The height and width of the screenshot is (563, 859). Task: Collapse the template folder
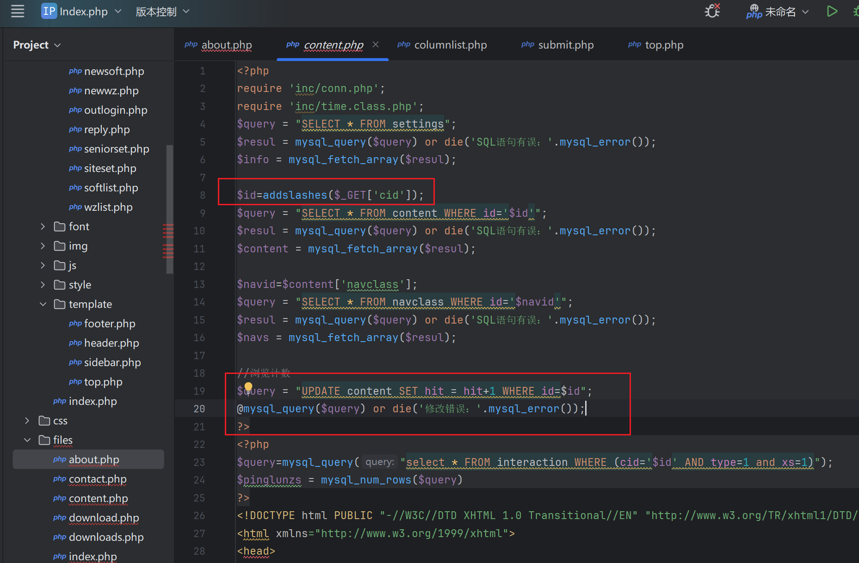click(43, 304)
